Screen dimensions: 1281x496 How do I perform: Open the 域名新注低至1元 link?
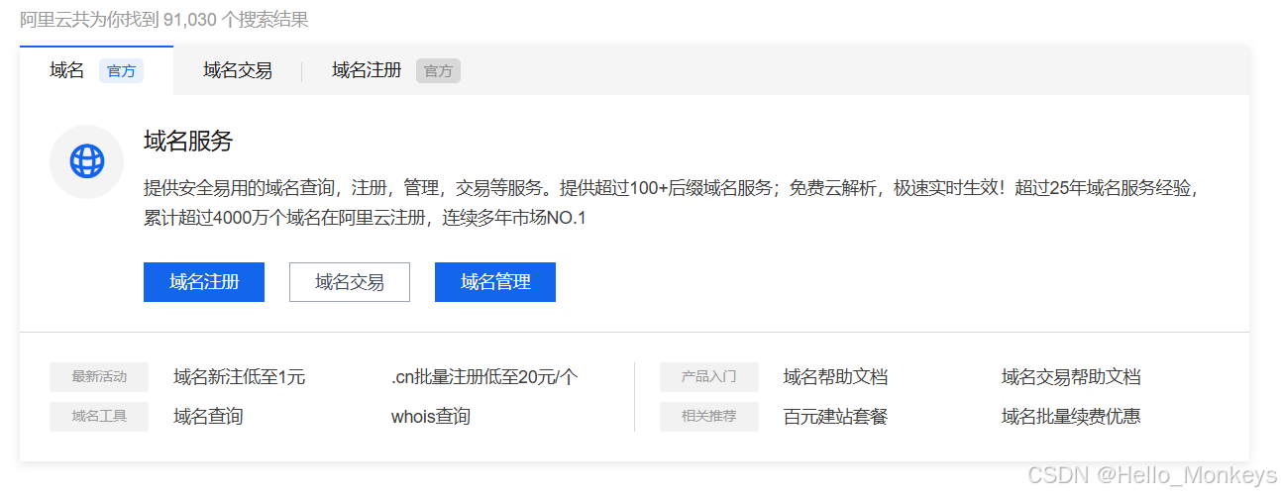239,377
